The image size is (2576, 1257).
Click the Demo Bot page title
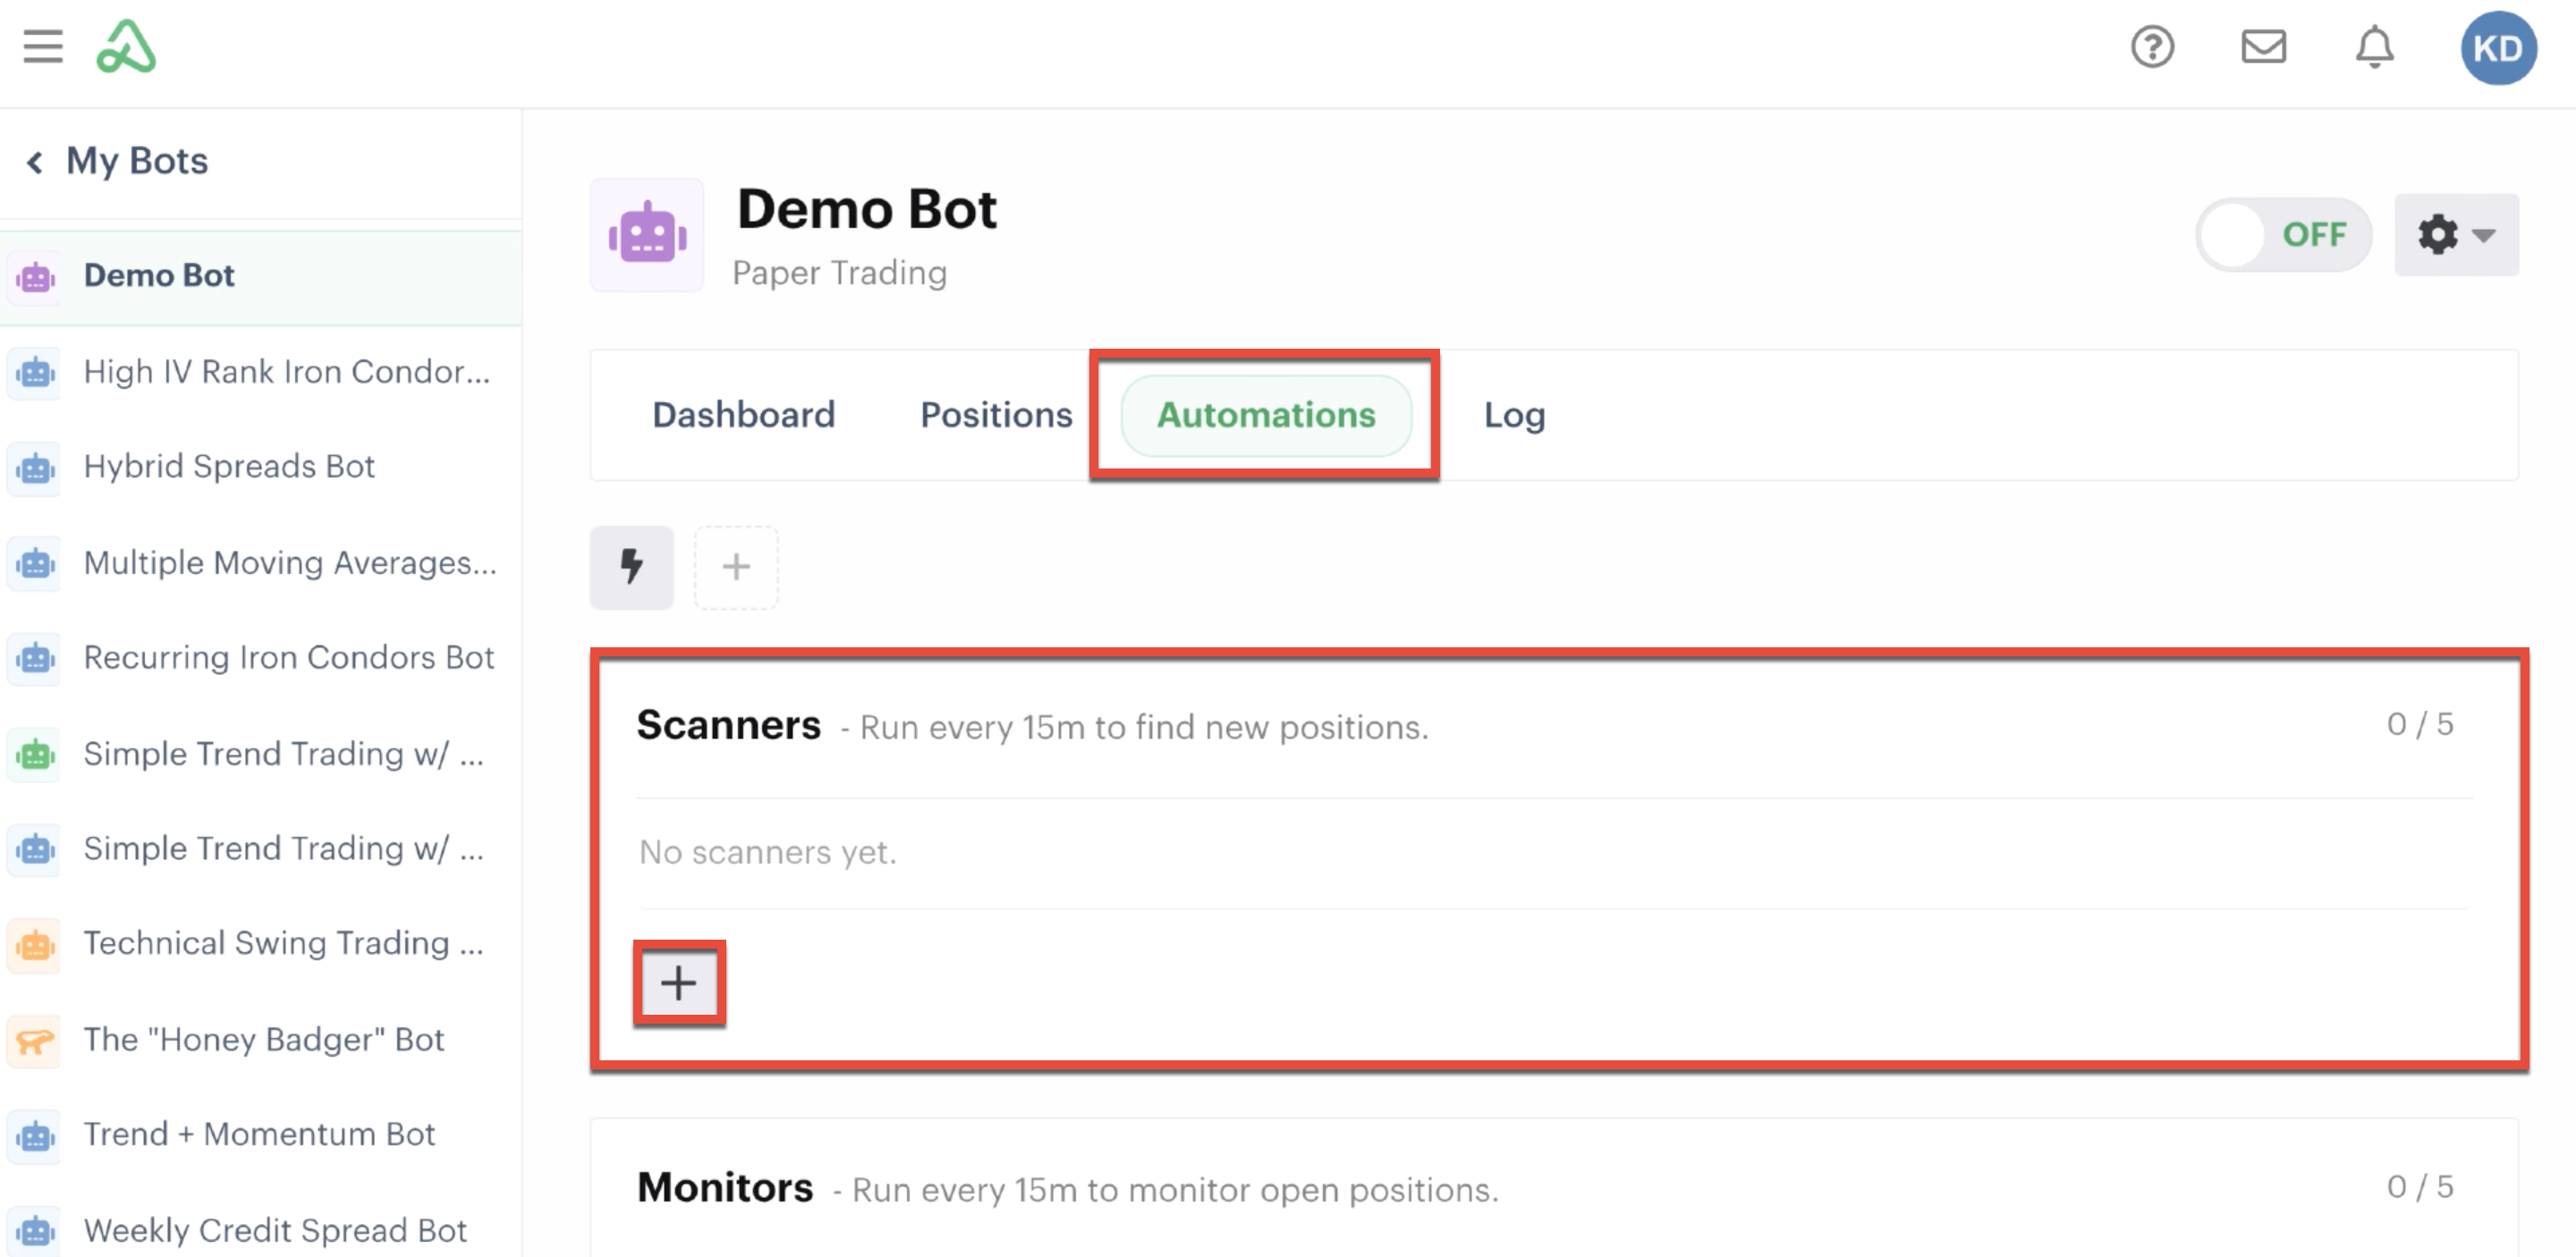point(866,210)
